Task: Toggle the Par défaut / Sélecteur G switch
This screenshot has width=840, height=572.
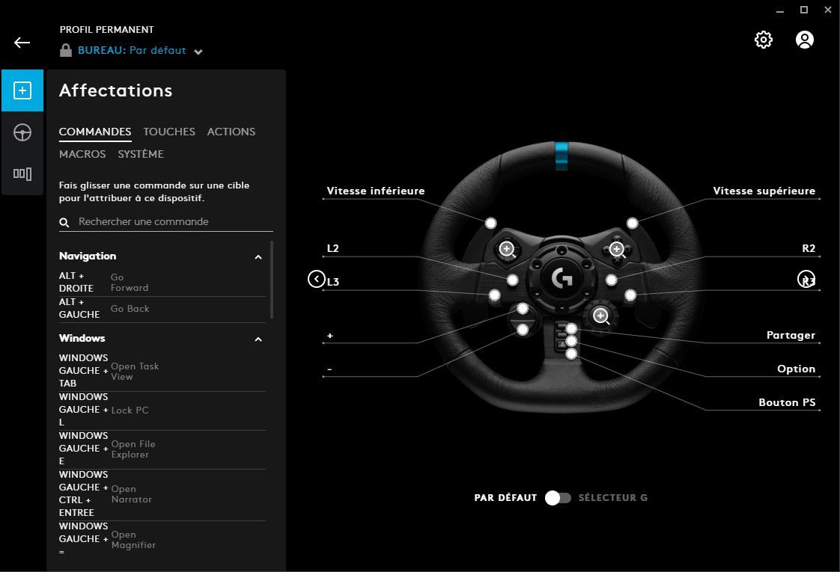Action: (x=558, y=498)
